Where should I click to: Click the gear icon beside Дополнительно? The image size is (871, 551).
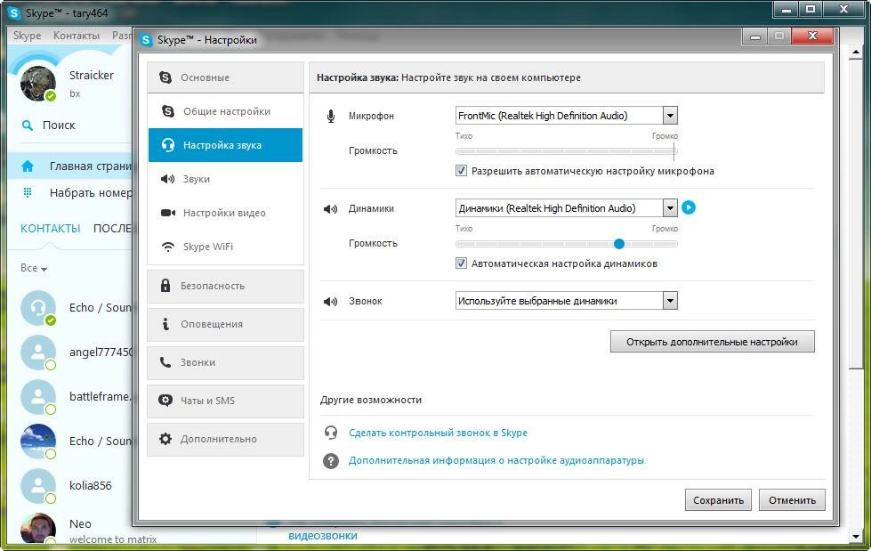(165, 439)
